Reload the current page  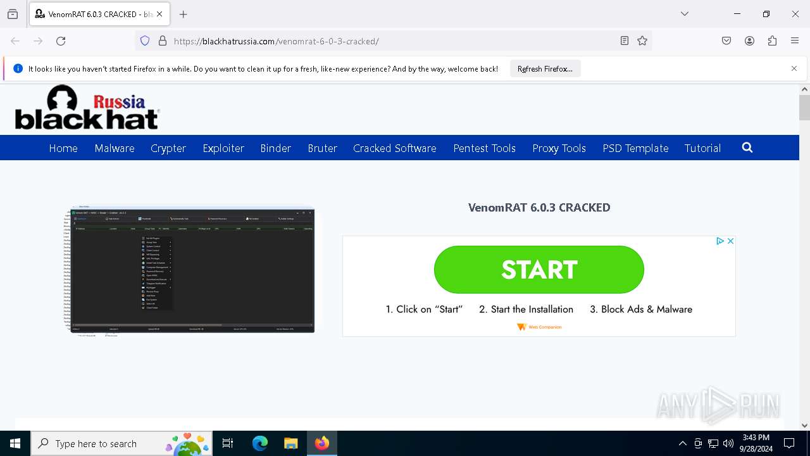click(x=61, y=41)
